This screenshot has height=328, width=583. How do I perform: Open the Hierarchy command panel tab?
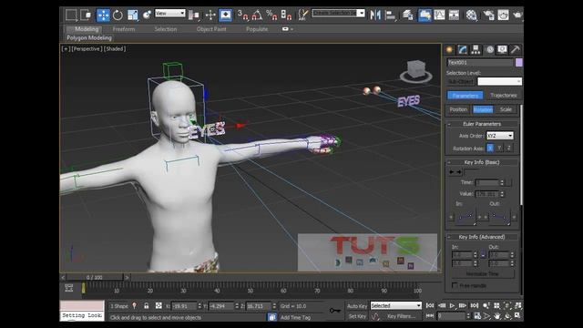click(476, 49)
